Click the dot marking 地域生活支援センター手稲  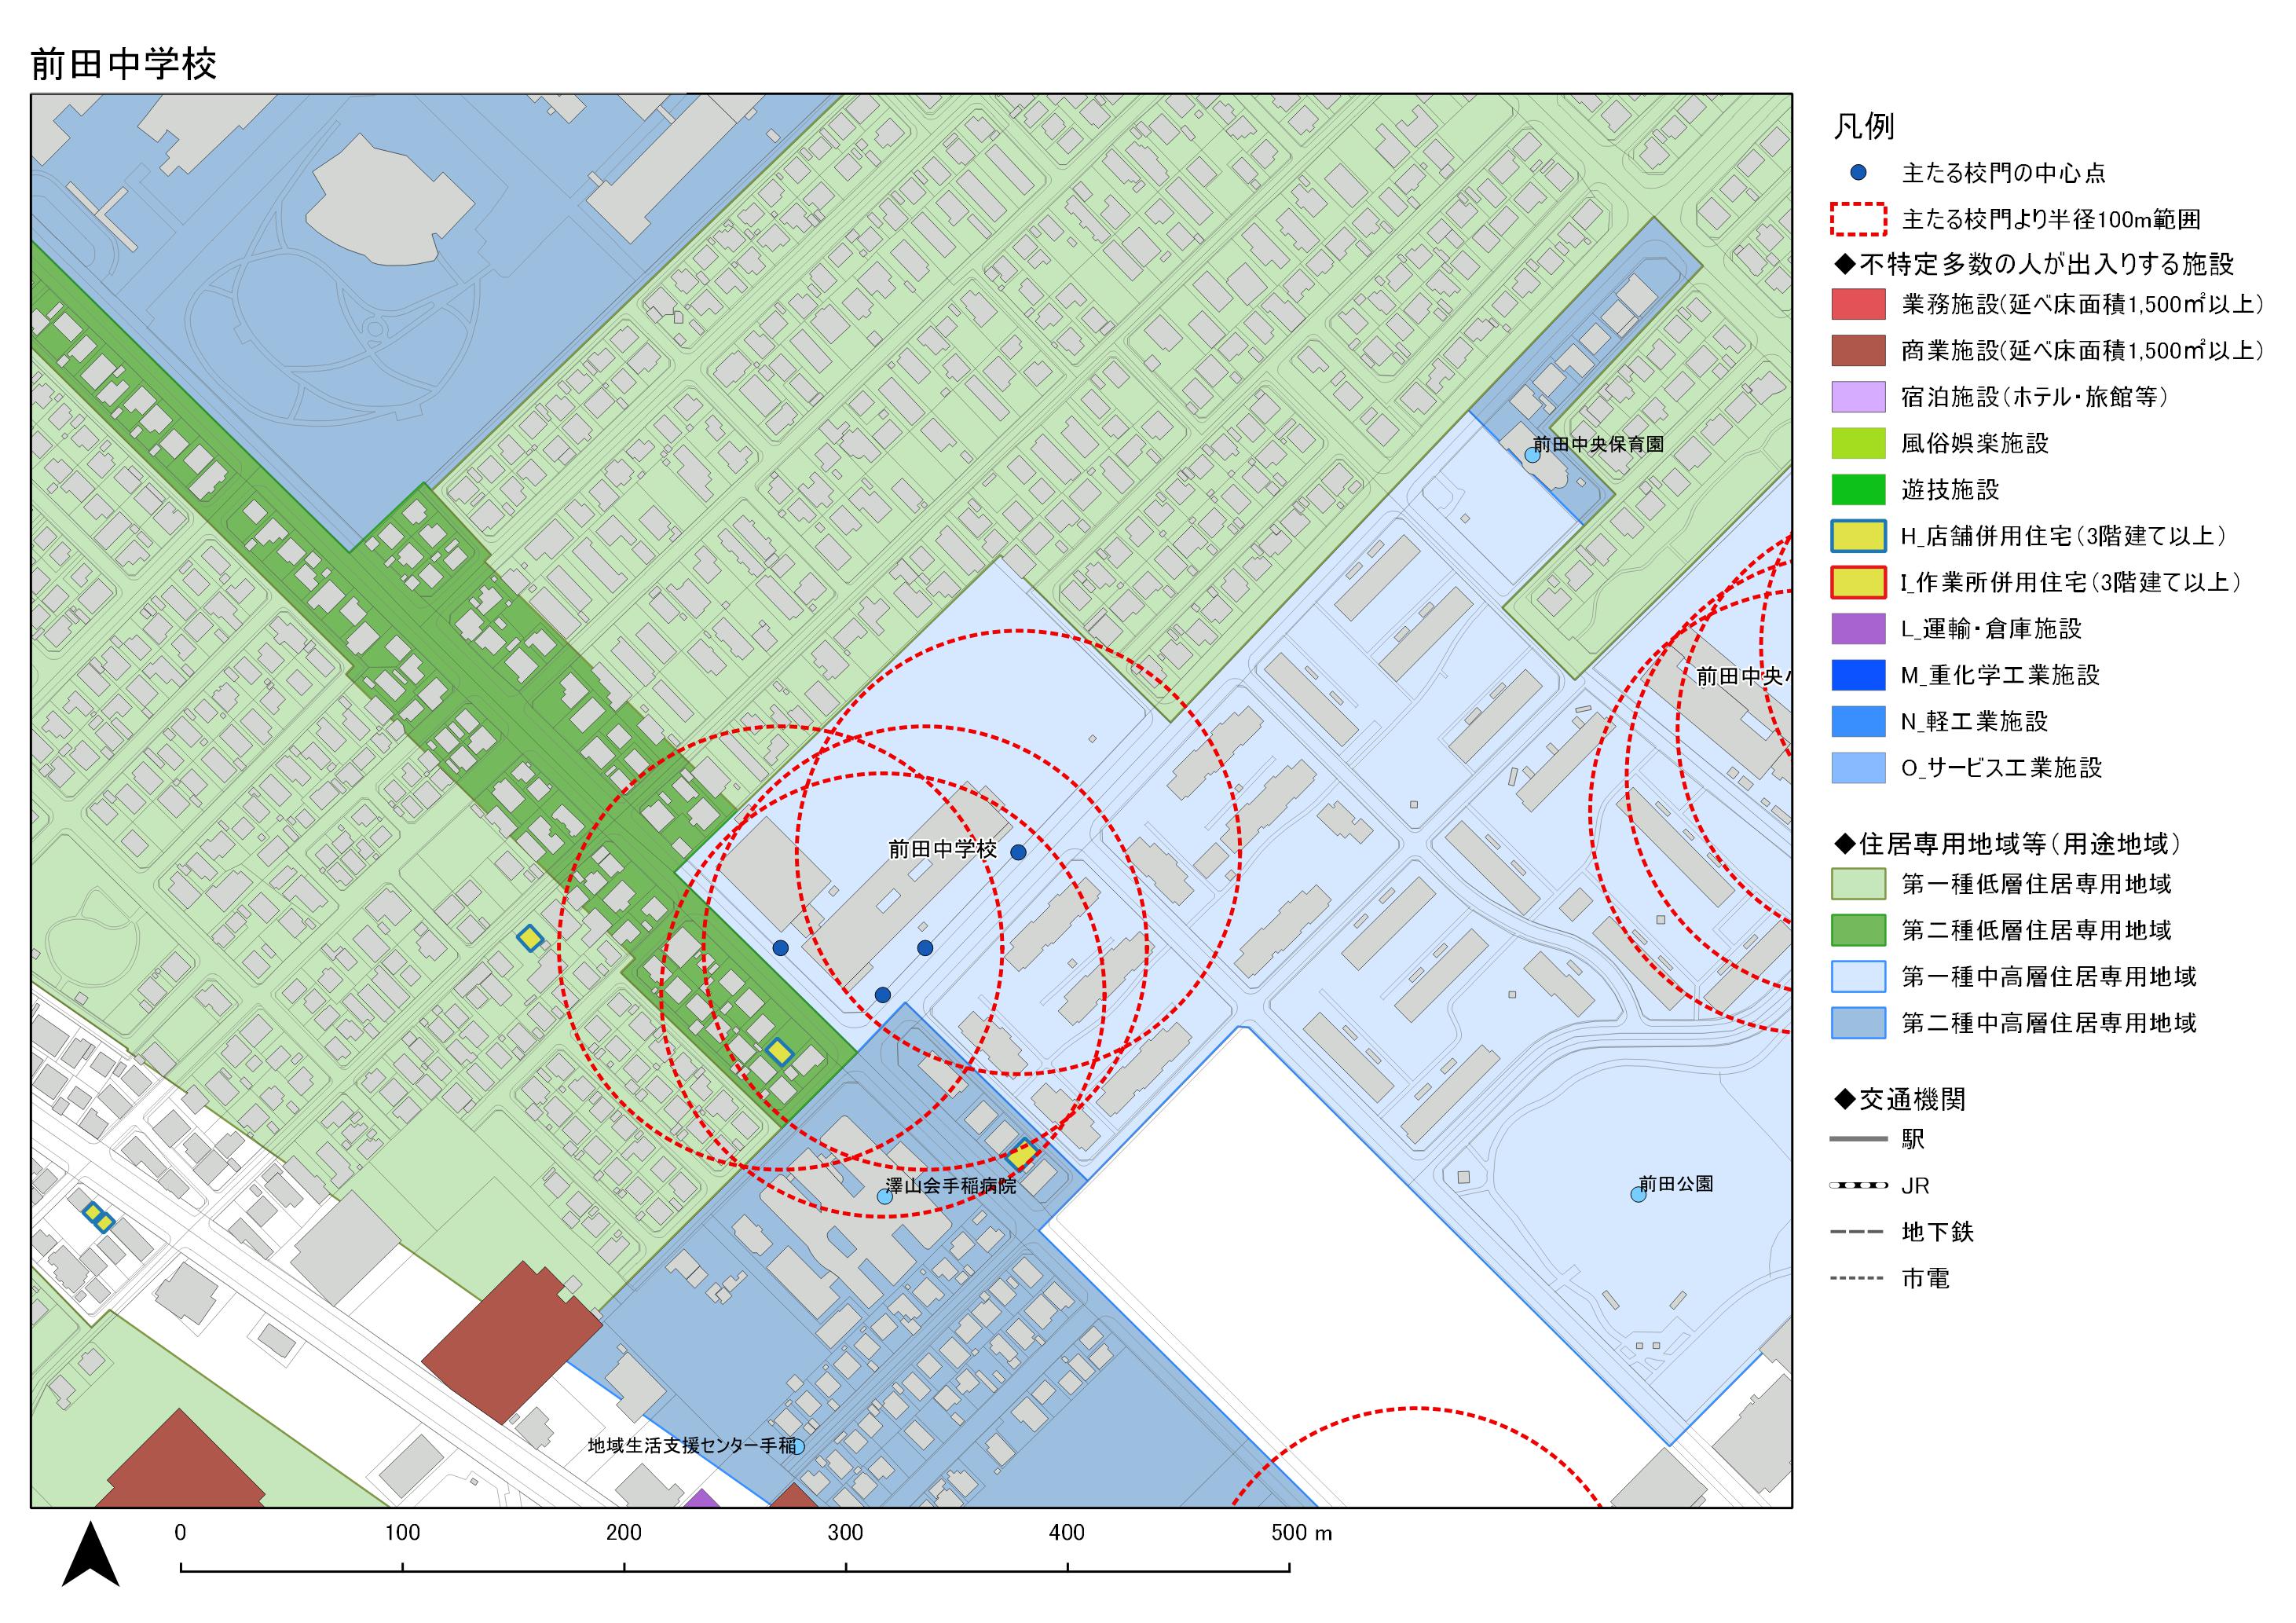click(x=797, y=1446)
